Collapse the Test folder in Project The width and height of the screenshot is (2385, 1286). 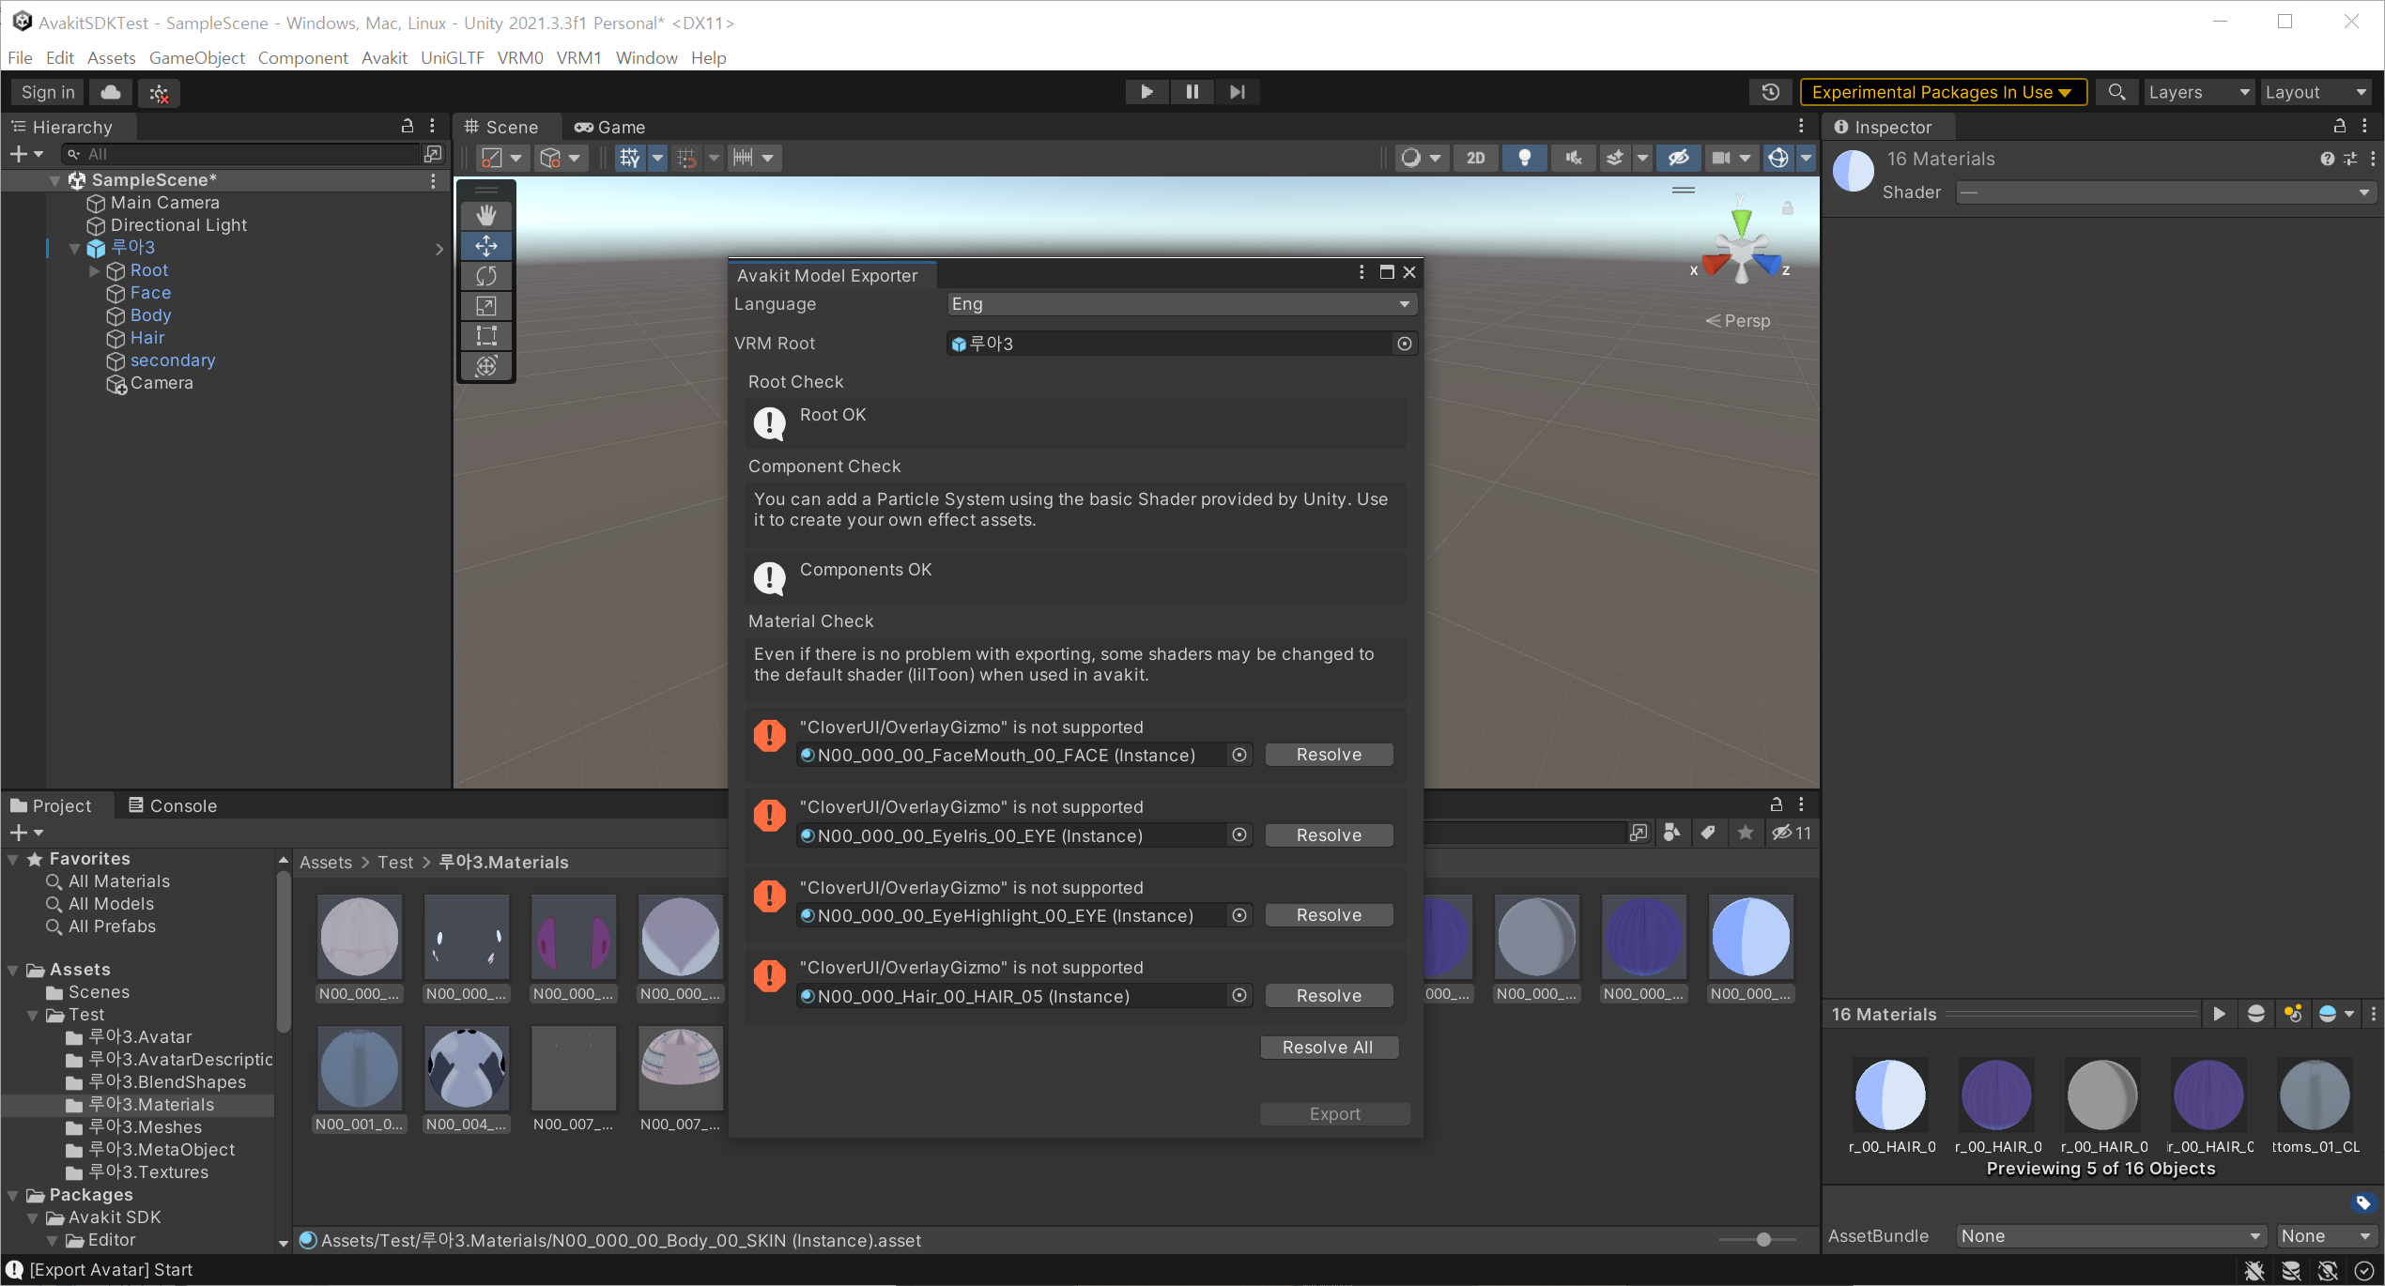(33, 1016)
